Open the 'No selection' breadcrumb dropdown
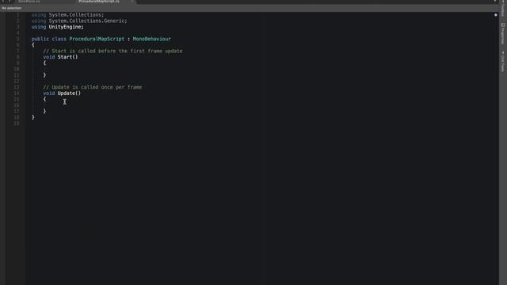Image resolution: width=507 pixels, height=285 pixels. pyautogui.click(x=12, y=8)
